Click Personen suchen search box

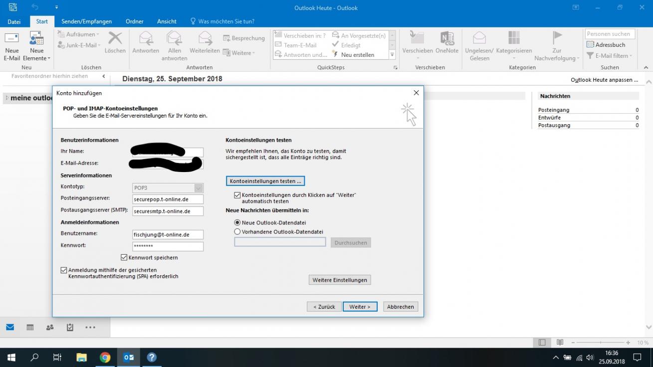pos(610,34)
